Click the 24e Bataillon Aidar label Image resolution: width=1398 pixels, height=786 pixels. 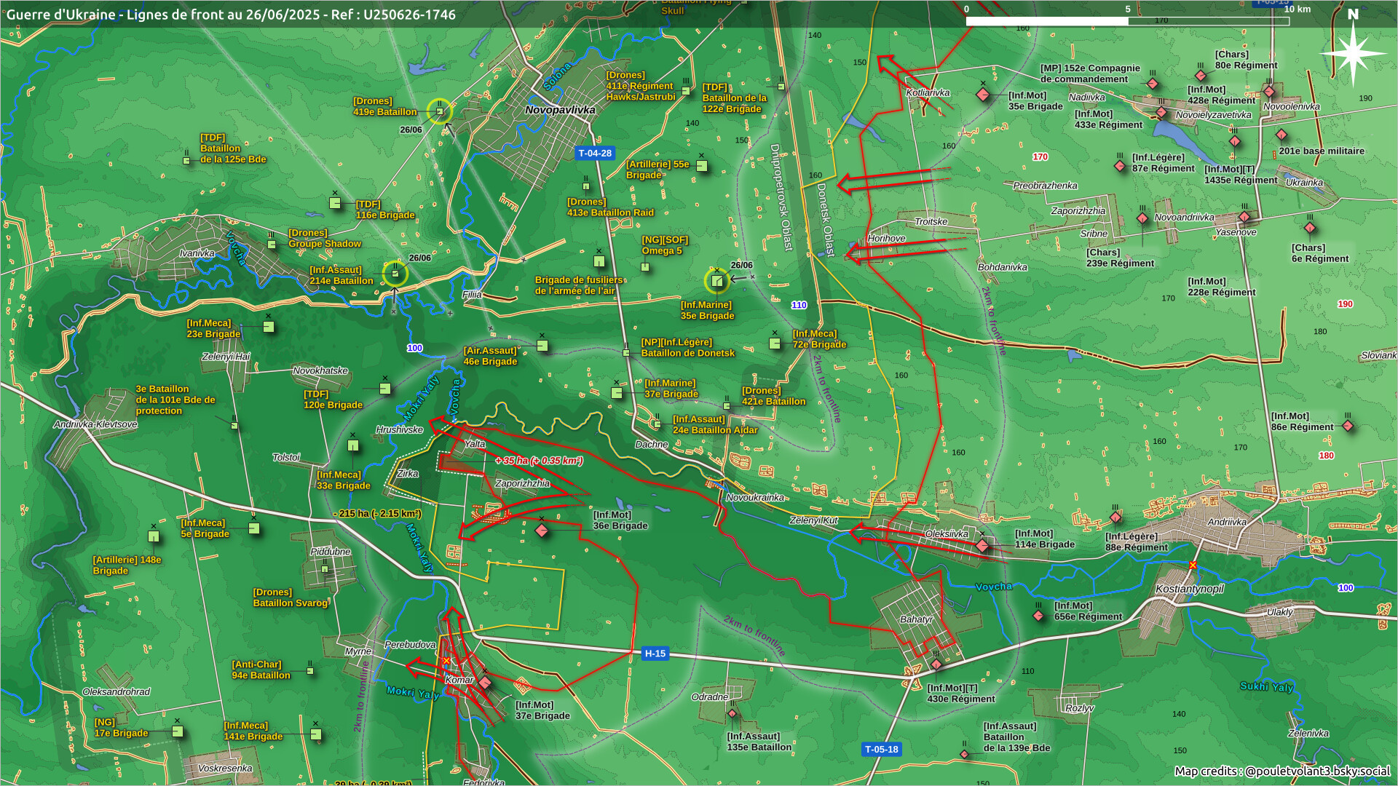point(715,424)
